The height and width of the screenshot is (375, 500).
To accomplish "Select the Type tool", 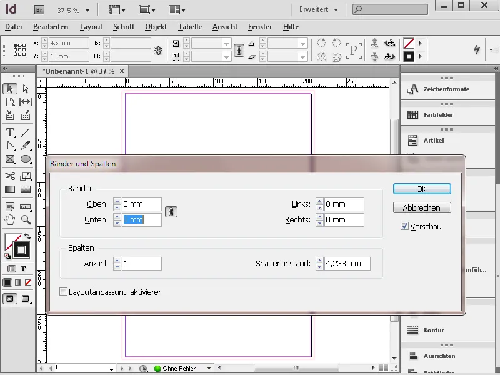I will pyautogui.click(x=10, y=132).
